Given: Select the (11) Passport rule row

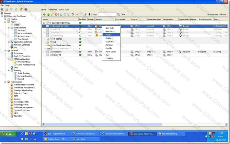Looking at the screenshot, I should point(135,52).
